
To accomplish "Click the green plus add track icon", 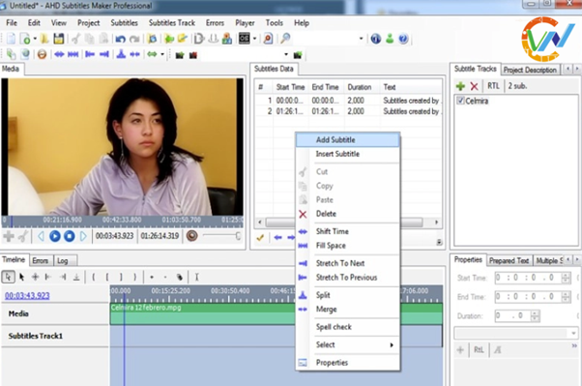I will (460, 86).
